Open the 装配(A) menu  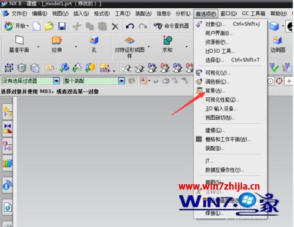[143, 13]
